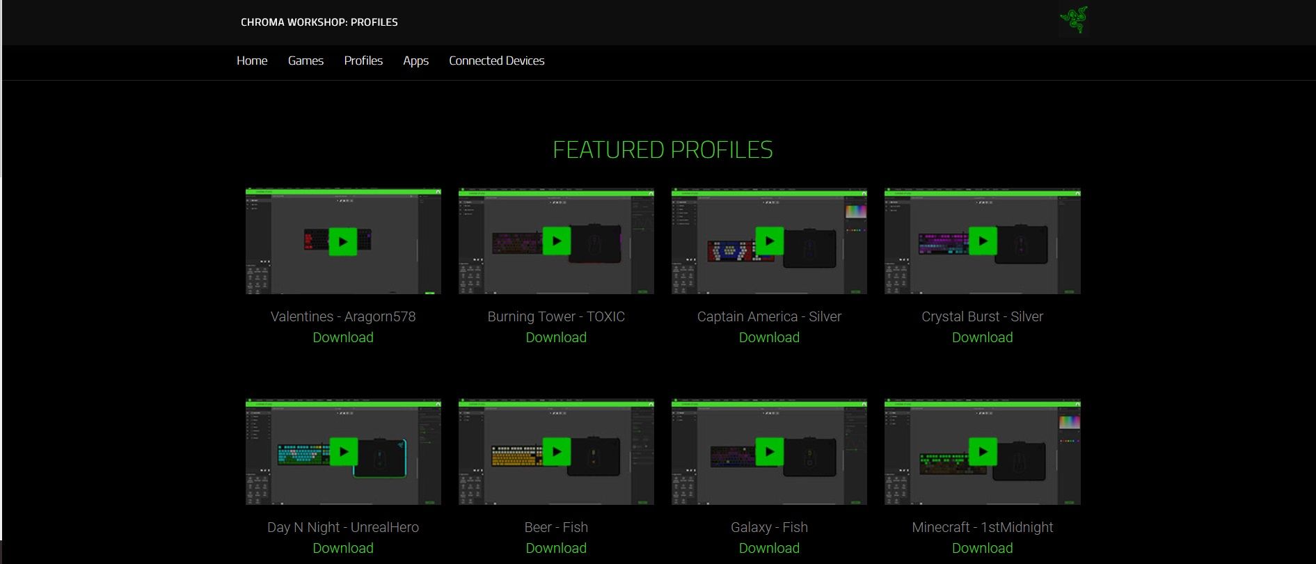Open the Games navigation item
Image resolution: width=1316 pixels, height=564 pixels.
coord(306,61)
